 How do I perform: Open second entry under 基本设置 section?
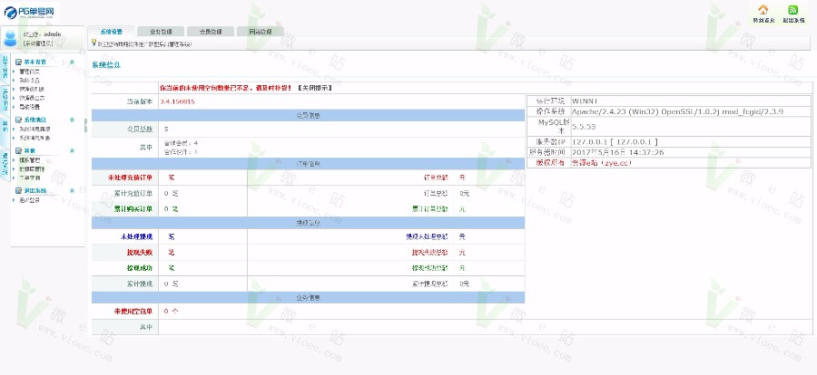29,81
